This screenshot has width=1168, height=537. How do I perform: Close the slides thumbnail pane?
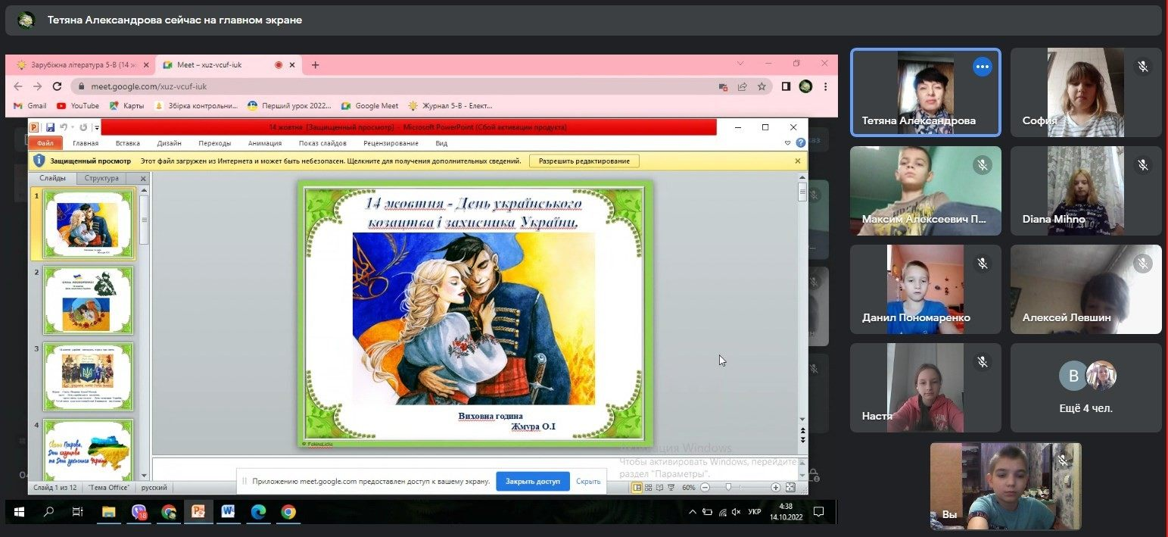143,179
